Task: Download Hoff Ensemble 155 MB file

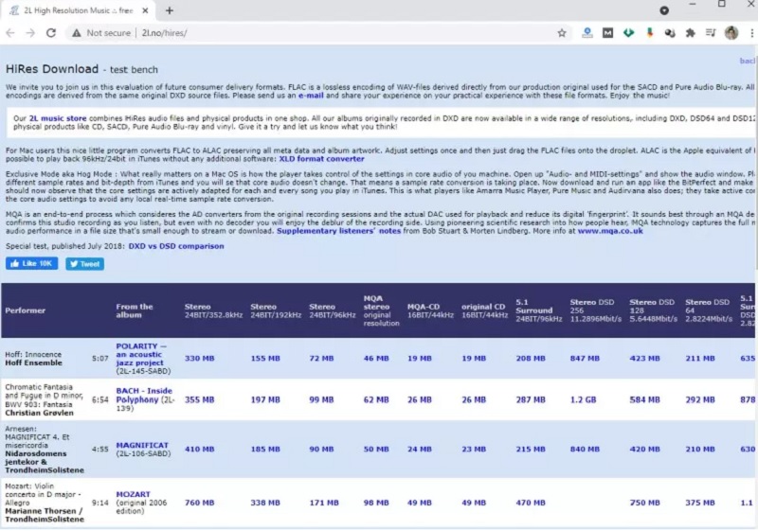Action: tap(265, 359)
